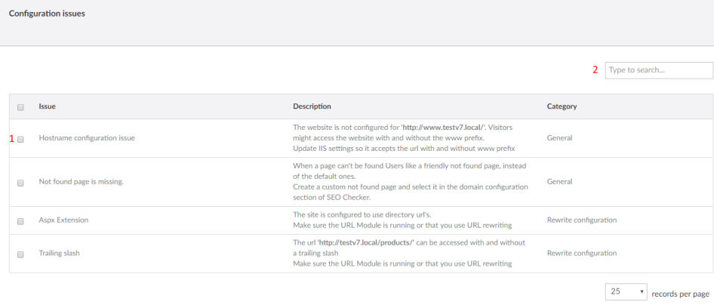Click the Aspx Extension issue name
This screenshot has width=714, height=305.
point(63,220)
